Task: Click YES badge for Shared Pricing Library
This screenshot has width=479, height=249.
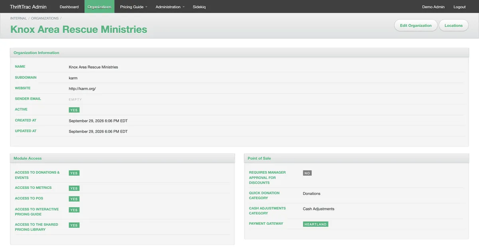Action: pos(74,225)
